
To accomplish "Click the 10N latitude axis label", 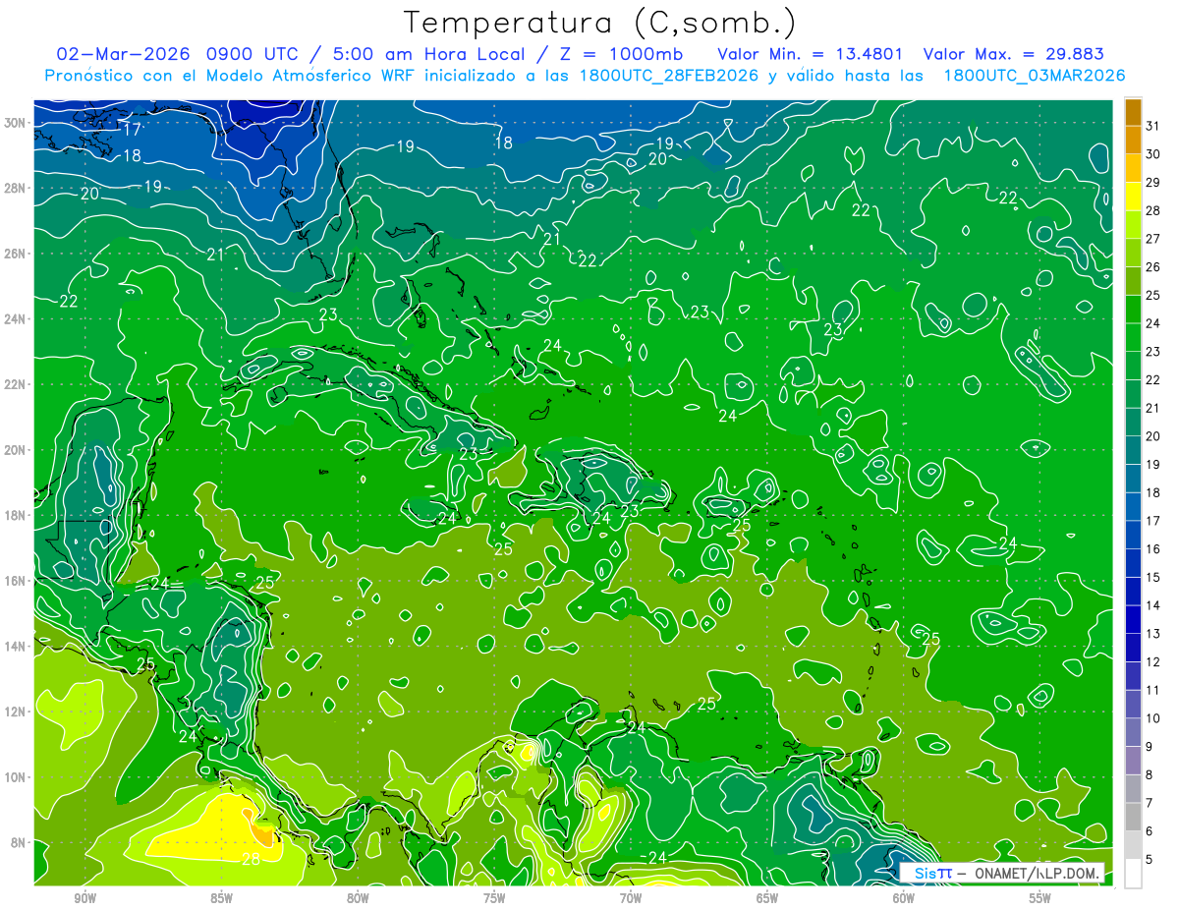I will point(16,776).
